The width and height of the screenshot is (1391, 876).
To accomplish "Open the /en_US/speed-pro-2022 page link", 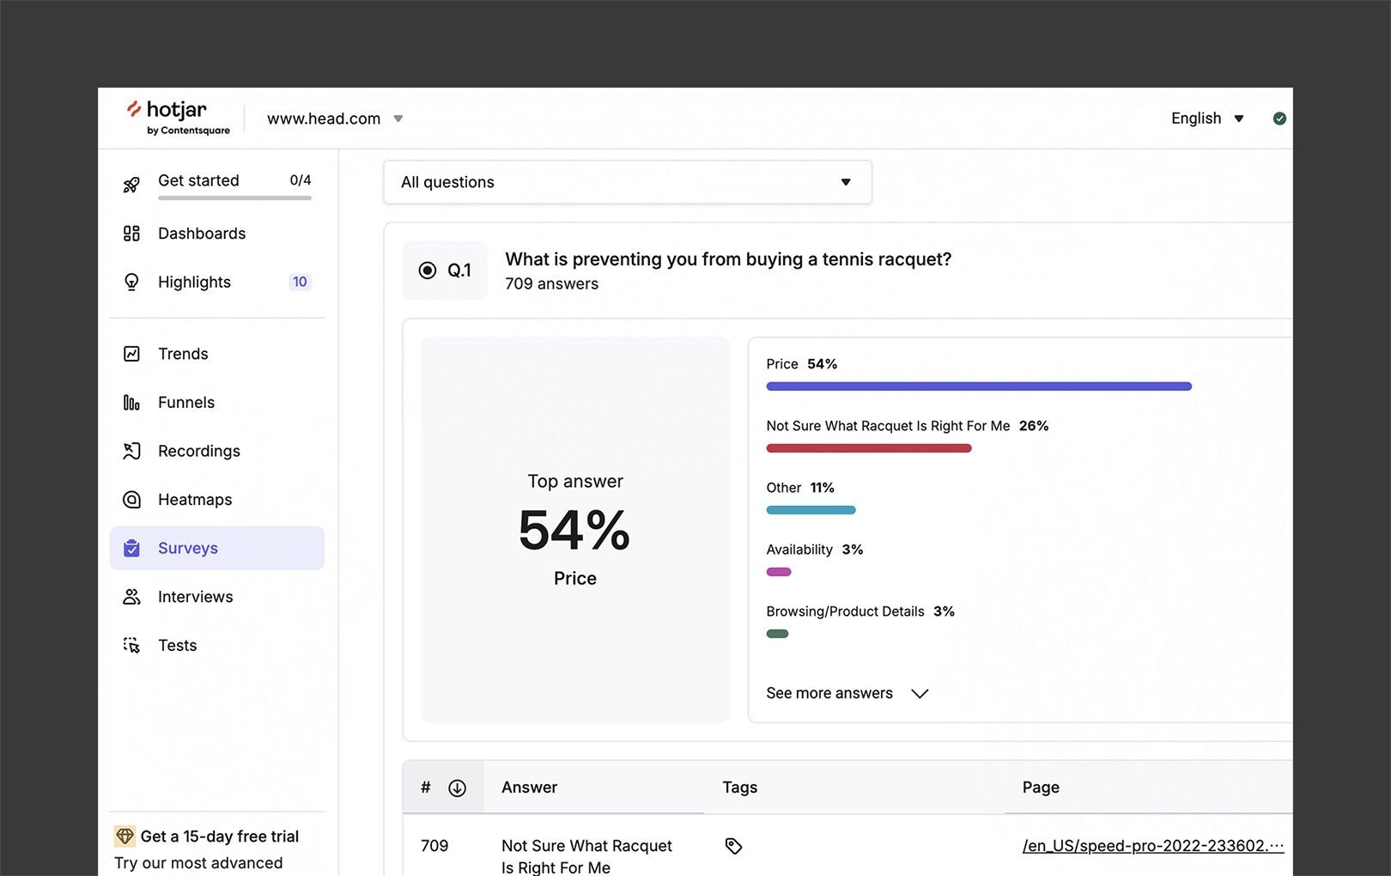I will (1153, 846).
